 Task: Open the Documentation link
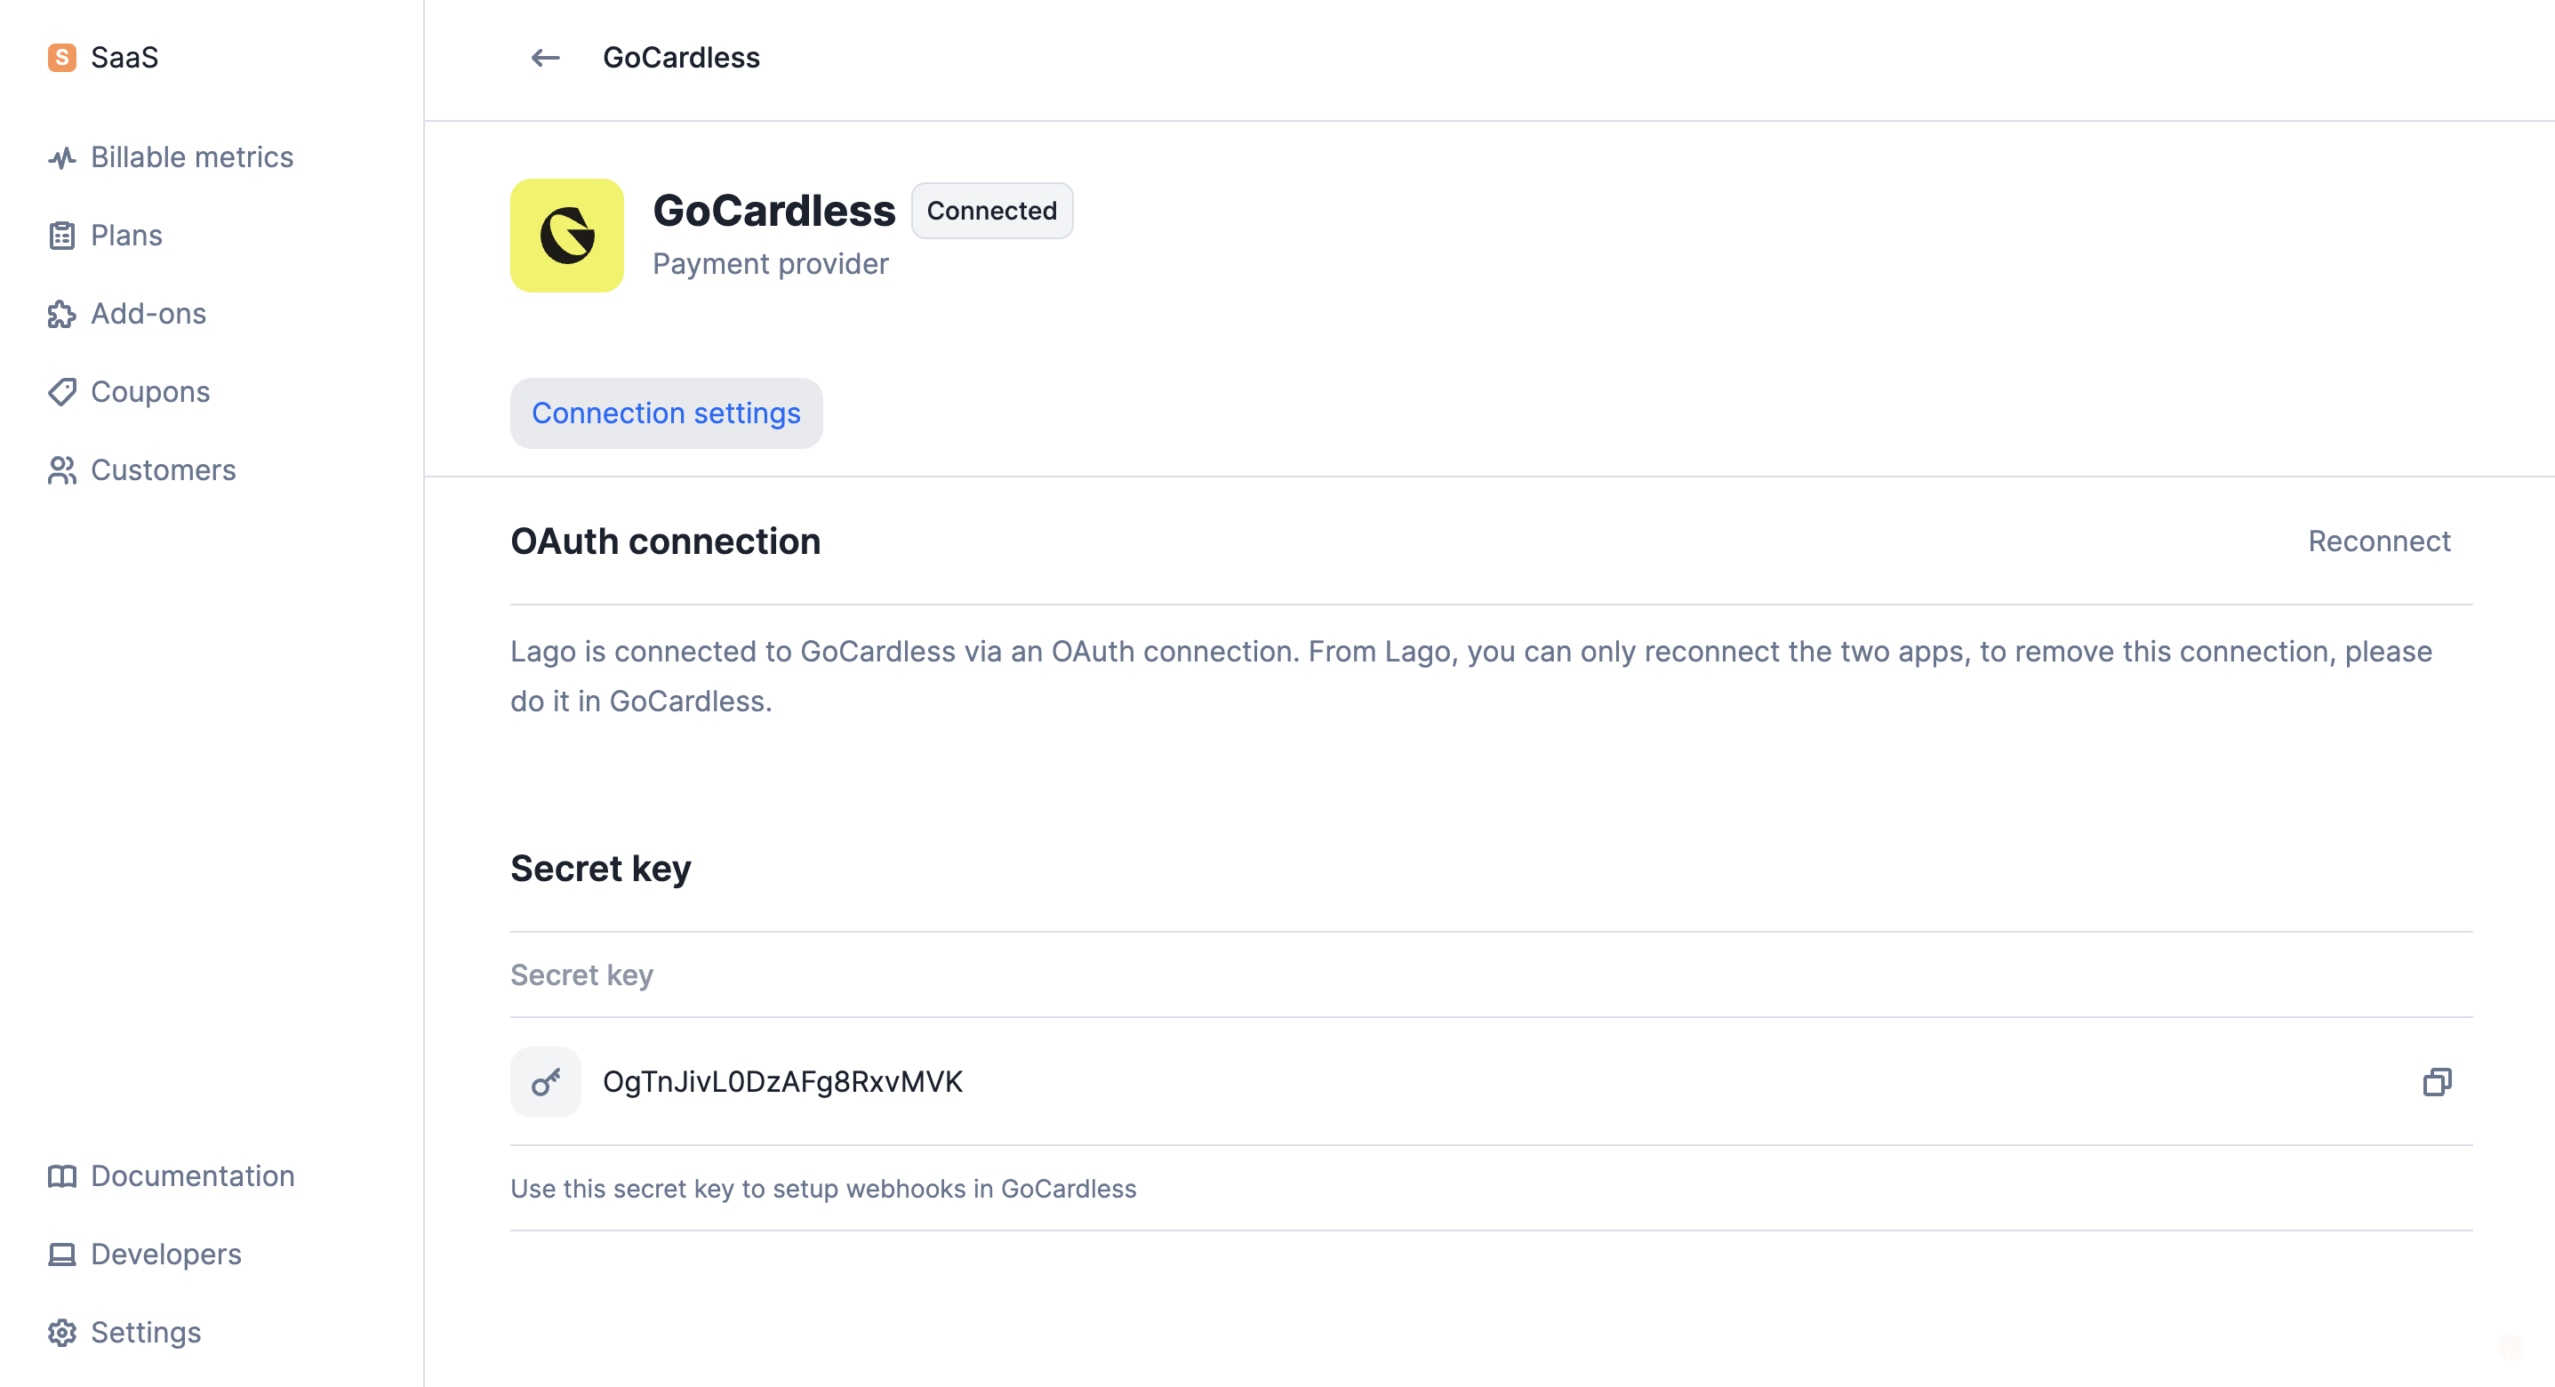[x=192, y=1176]
